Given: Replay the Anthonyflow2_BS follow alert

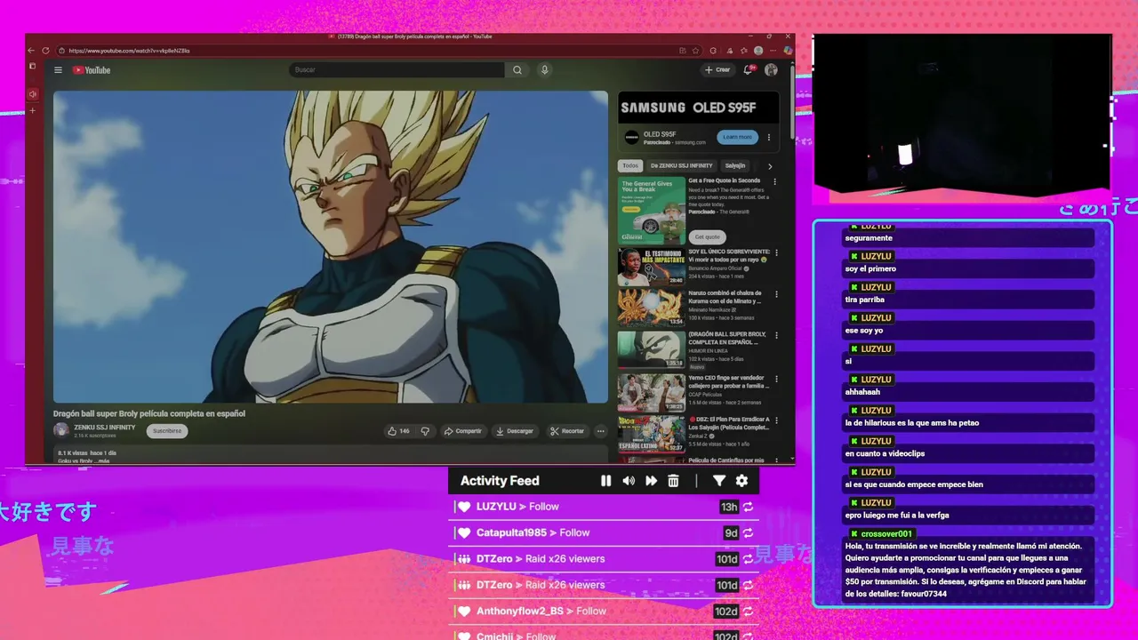Looking at the screenshot, I should click(x=749, y=612).
